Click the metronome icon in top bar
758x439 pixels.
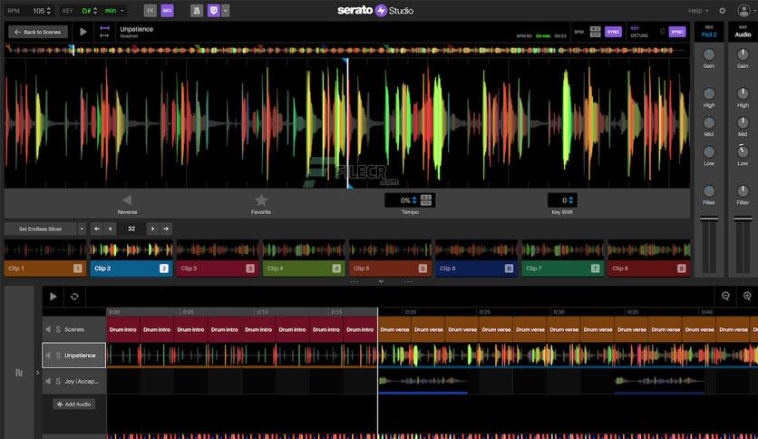pyautogui.click(x=196, y=11)
